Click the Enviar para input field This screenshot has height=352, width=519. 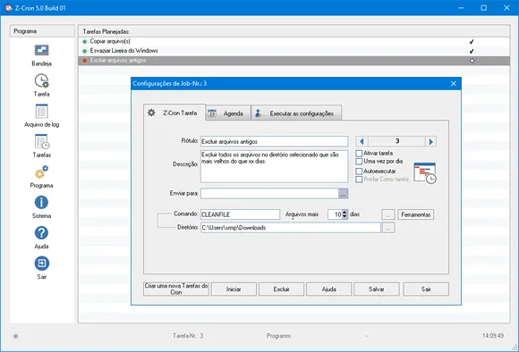[269, 194]
